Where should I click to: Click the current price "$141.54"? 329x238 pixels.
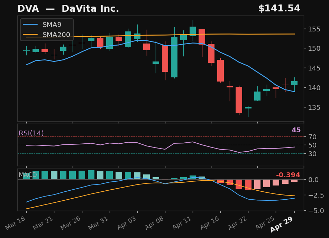pyautogui.click(x=279, y=8)
